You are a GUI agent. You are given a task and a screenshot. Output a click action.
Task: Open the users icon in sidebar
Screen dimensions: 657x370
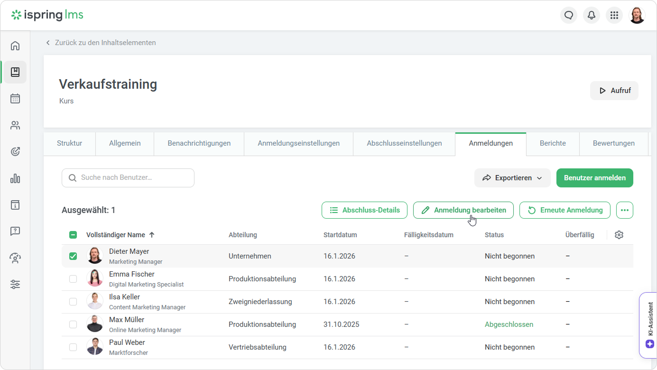15,125
